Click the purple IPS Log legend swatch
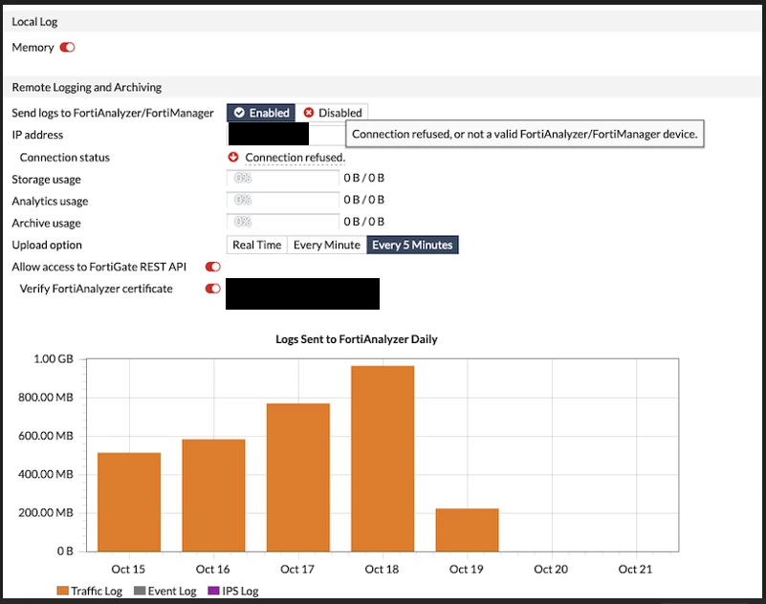Screen dimensions: 766x604 (x=213, y=591)
